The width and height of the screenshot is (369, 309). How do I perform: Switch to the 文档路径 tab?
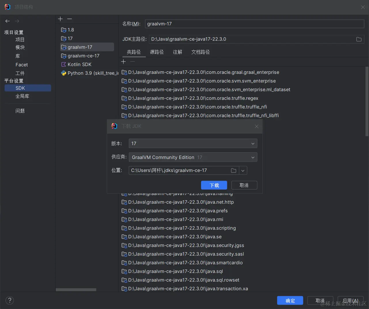(x=200, y=52)
